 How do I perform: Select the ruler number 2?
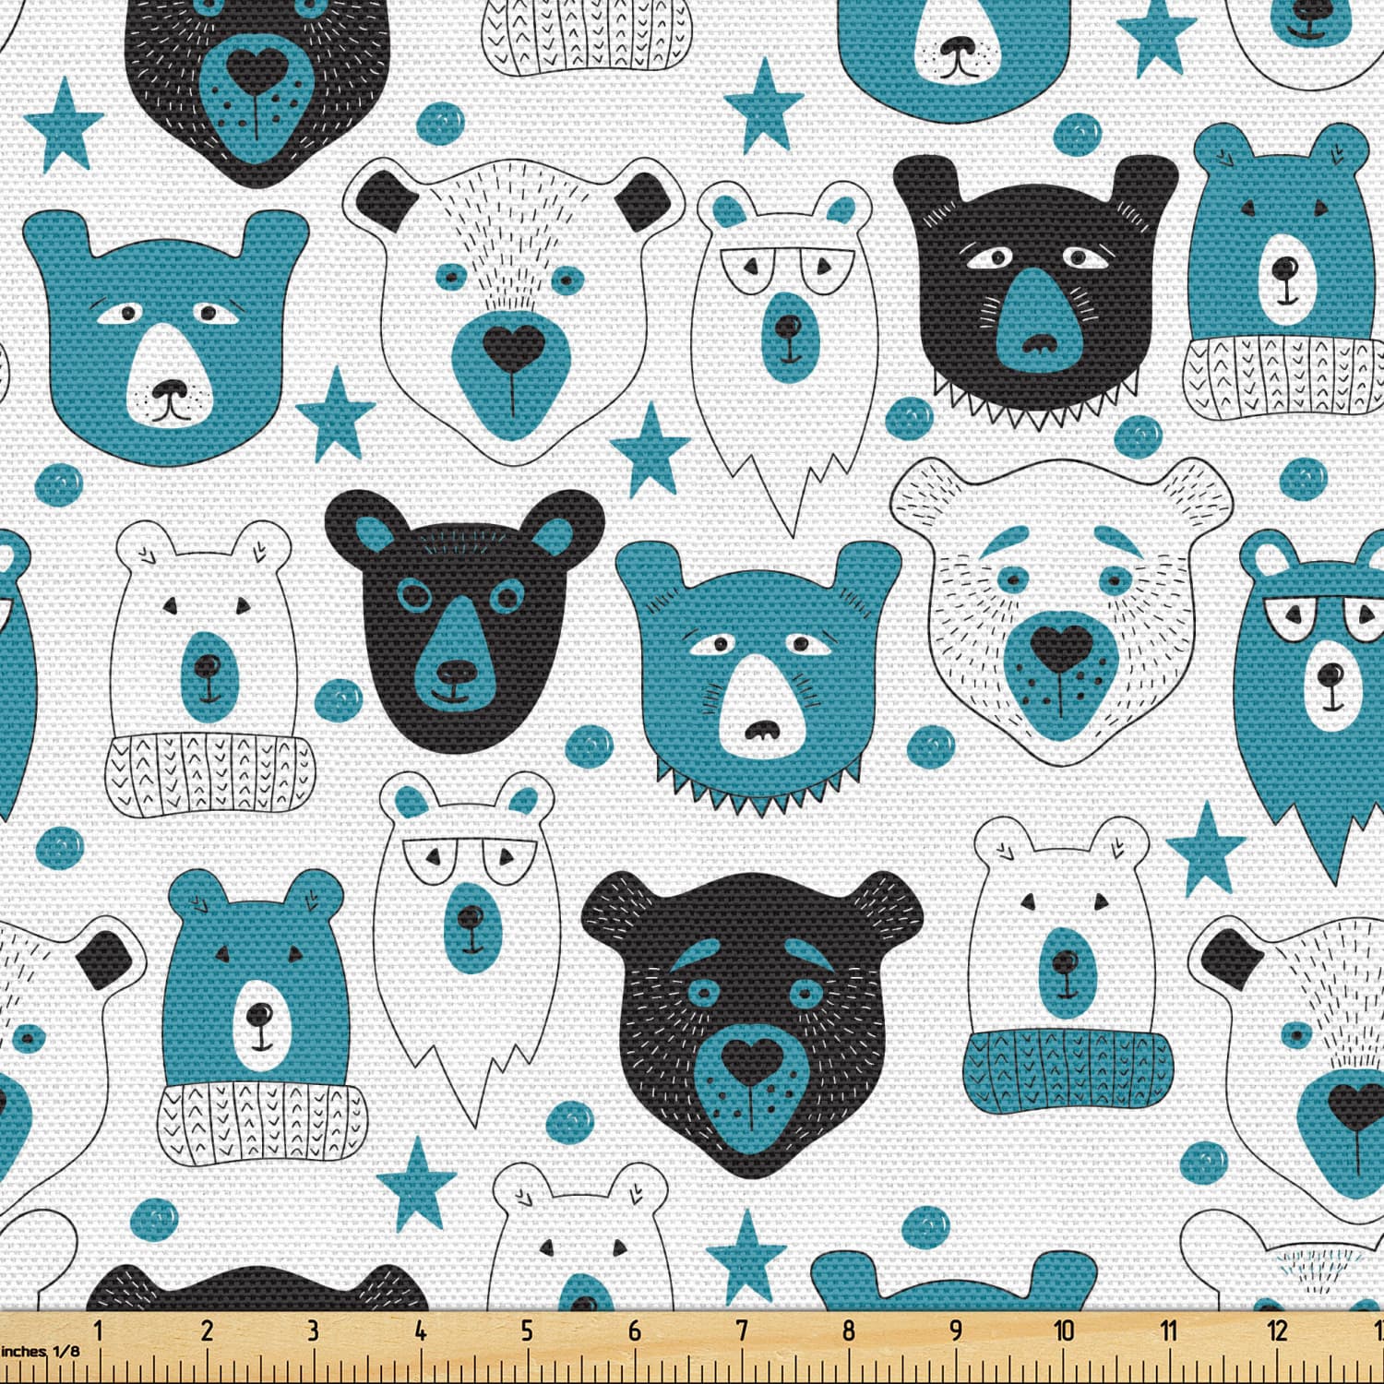207,1330
